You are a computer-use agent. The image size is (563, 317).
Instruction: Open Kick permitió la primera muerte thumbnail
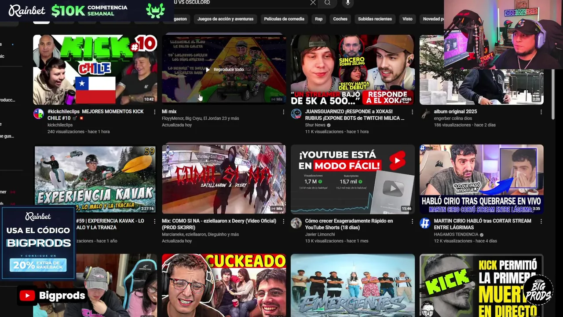tap(482, 285)
